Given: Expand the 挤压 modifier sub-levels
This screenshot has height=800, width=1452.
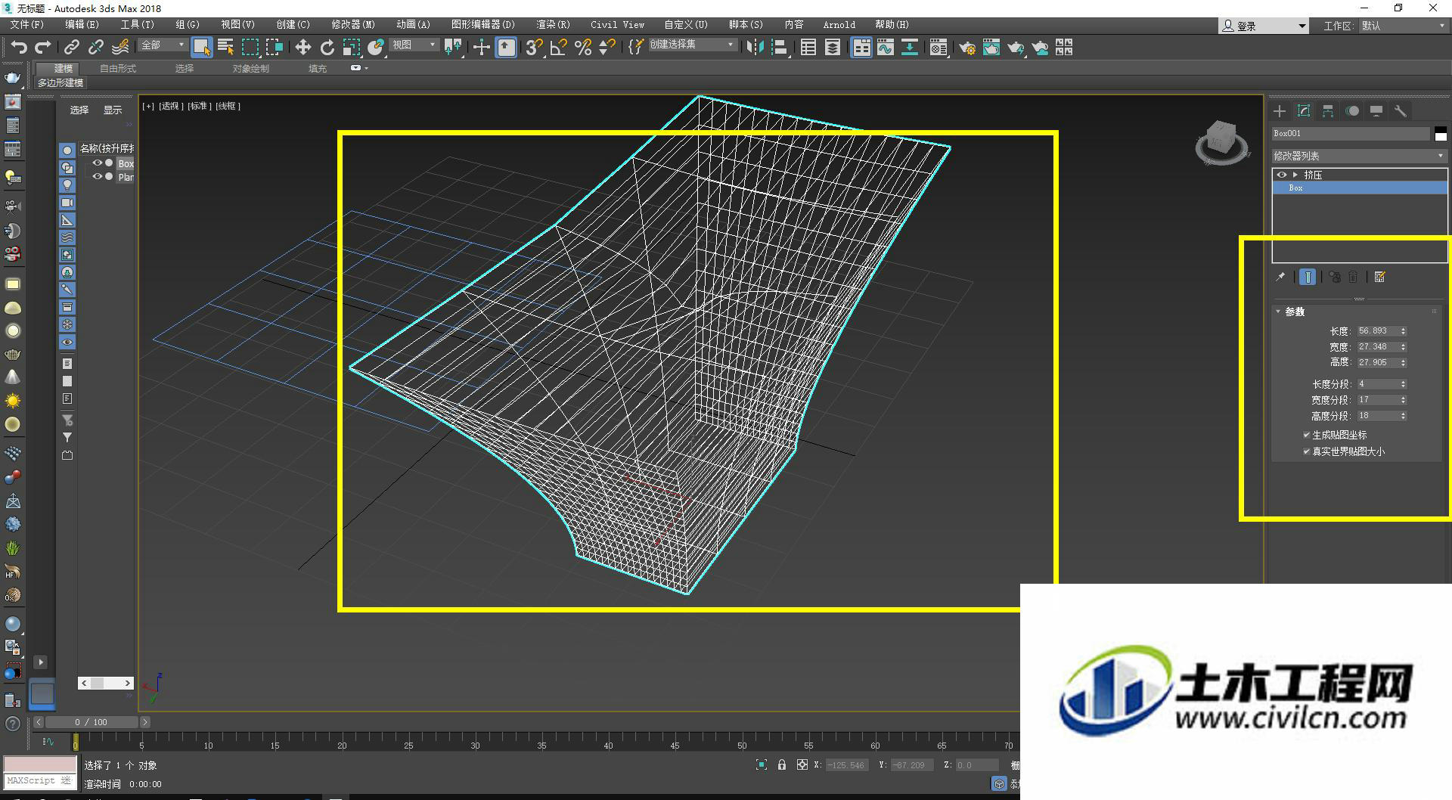Looking at the screenshot, I should click(x=1295, y=175).
